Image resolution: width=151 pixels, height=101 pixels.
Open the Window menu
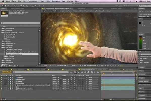coord(70,1)
